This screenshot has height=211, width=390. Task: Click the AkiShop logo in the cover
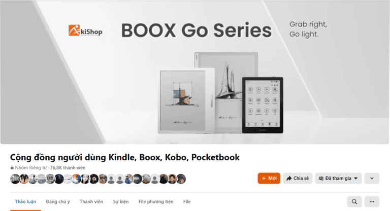(85, 30)
